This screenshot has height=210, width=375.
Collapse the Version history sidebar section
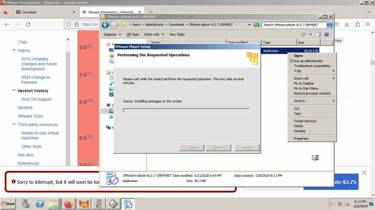[14, 90]
